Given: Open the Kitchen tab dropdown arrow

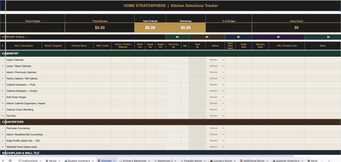Looking at the screenshot, I should 114,161.
